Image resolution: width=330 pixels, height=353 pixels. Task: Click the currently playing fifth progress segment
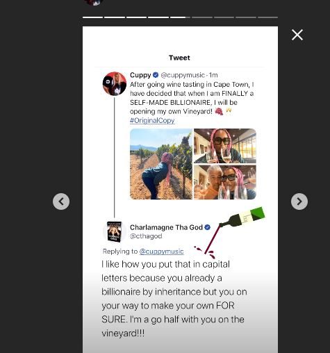(x=180, y=17)
